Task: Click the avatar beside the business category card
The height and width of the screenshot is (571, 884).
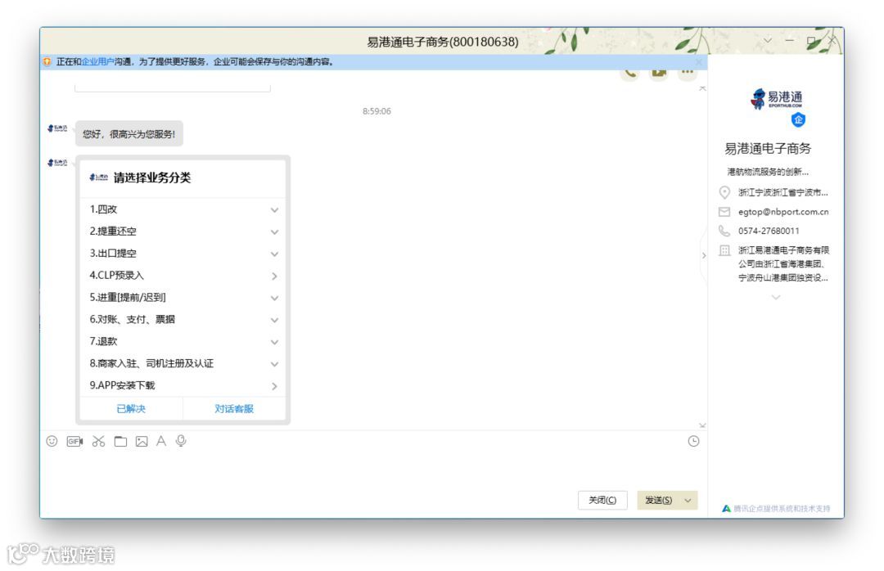Action: pyautogui.click(x=57, y=163)
